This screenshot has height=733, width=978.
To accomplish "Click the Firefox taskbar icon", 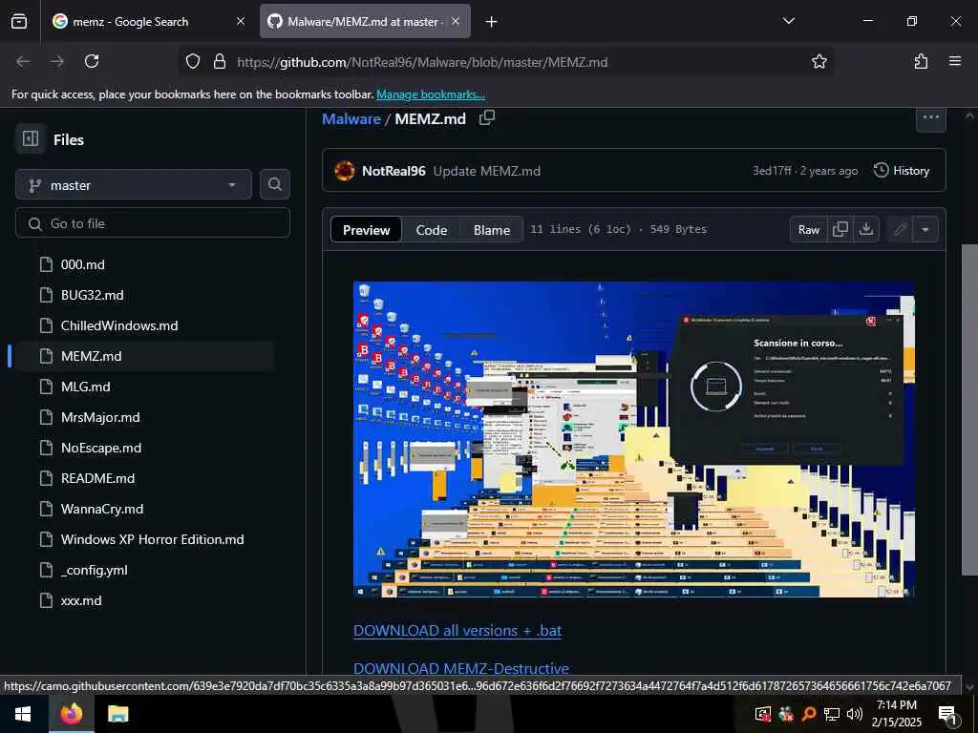I will (71, 714).
